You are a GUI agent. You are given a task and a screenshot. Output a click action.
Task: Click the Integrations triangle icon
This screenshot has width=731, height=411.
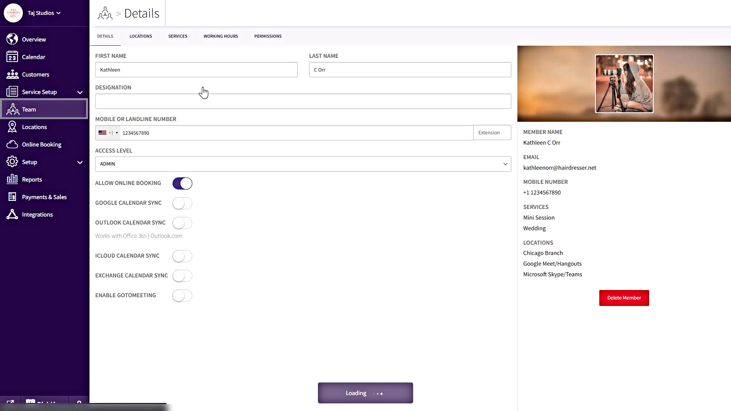coord(12,214)
